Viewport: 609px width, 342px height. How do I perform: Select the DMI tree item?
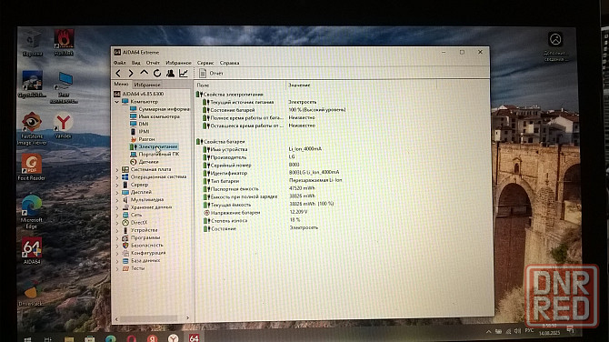pyautogui.click(x=139, y=124)
